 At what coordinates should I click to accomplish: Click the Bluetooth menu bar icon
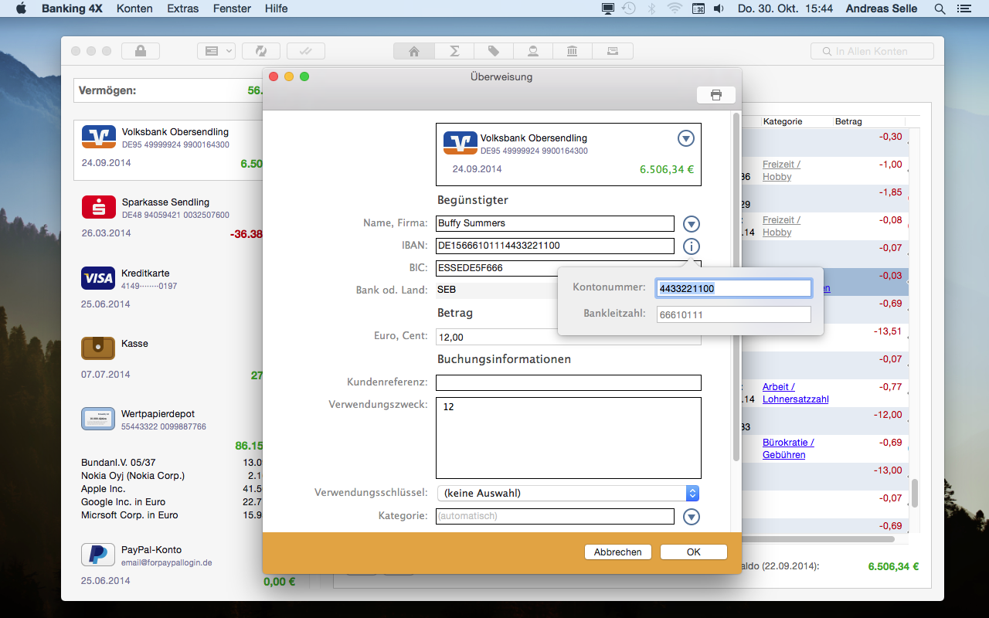pyautogui.click(x=651, y=8)
